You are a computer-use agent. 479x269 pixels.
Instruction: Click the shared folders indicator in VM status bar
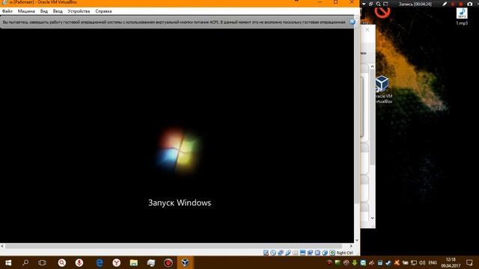point(296,253)
